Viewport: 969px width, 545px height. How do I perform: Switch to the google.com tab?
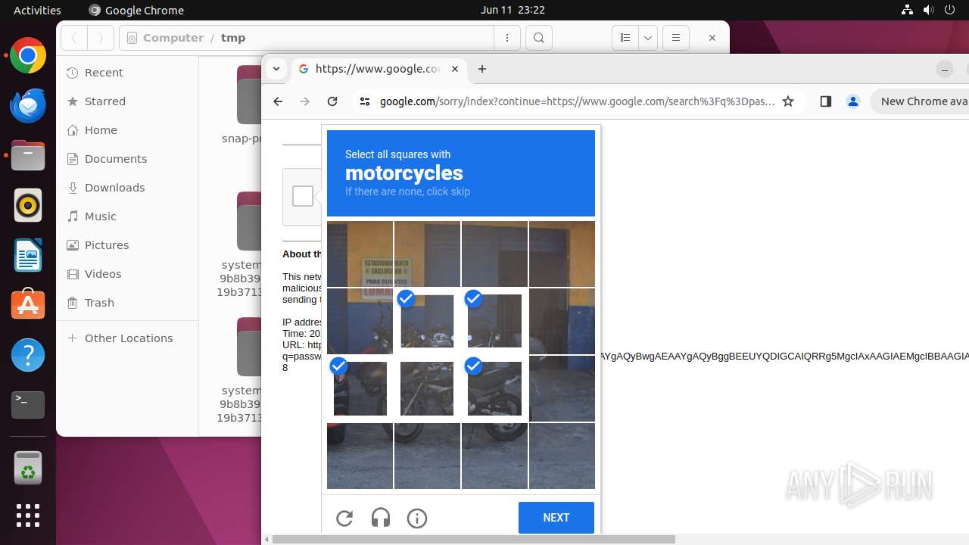(379, 69)
